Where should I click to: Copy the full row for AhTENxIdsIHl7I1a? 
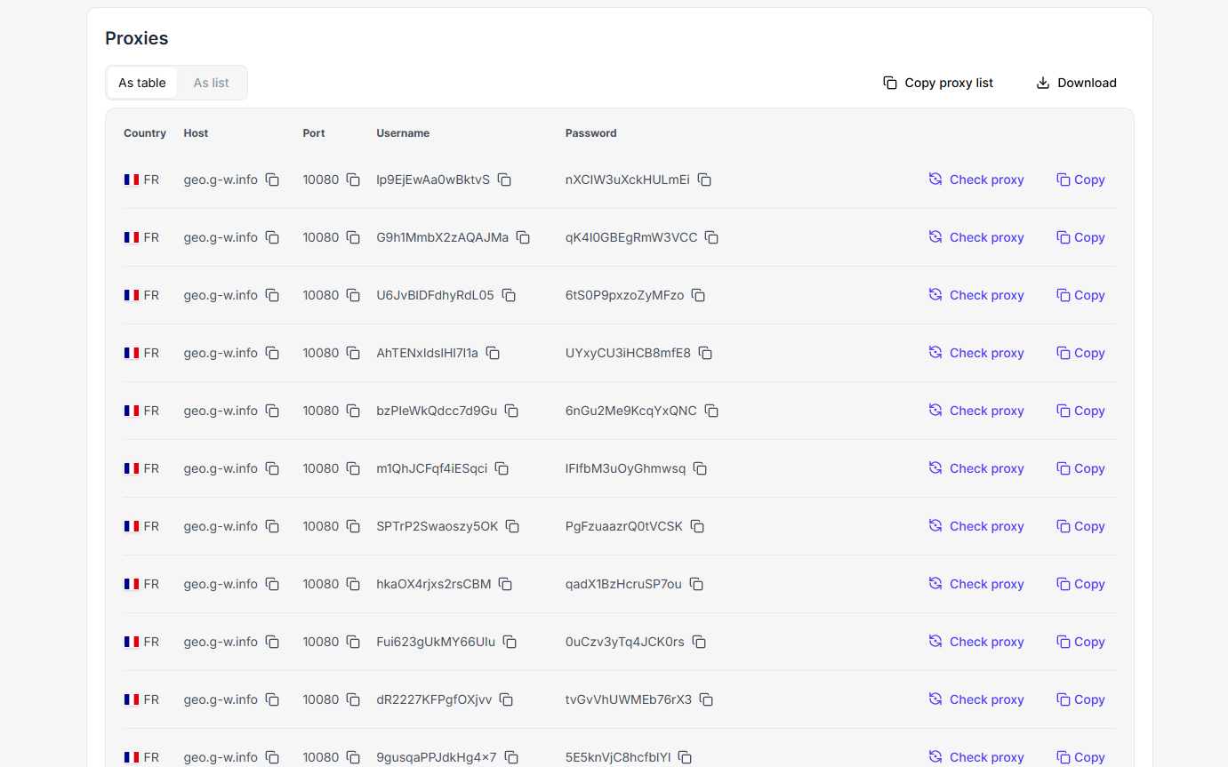pos(1080,353)
